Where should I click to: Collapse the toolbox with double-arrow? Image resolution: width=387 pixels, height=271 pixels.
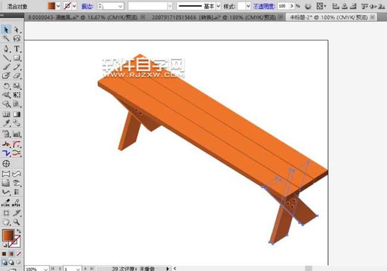[2, 15]
